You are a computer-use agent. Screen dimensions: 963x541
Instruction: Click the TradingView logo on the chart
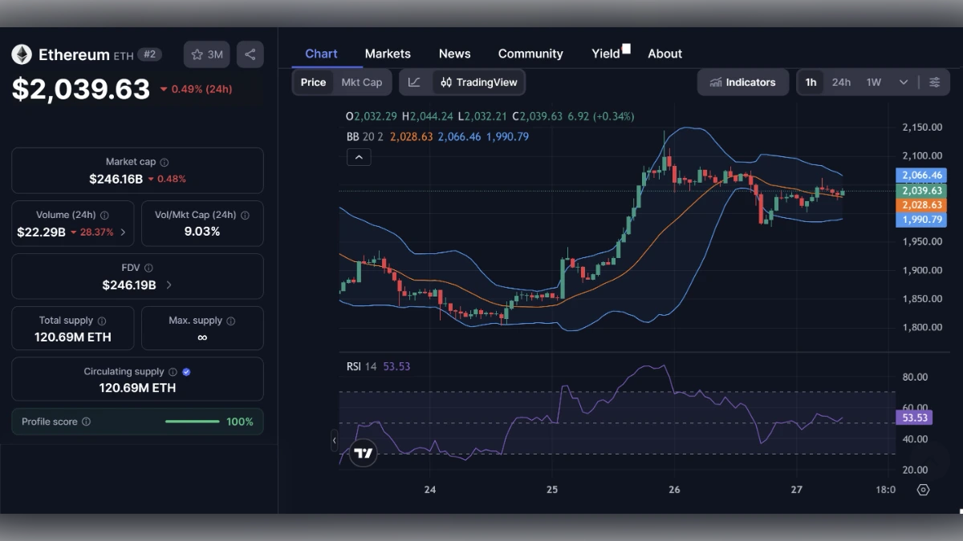pos(363,453)
